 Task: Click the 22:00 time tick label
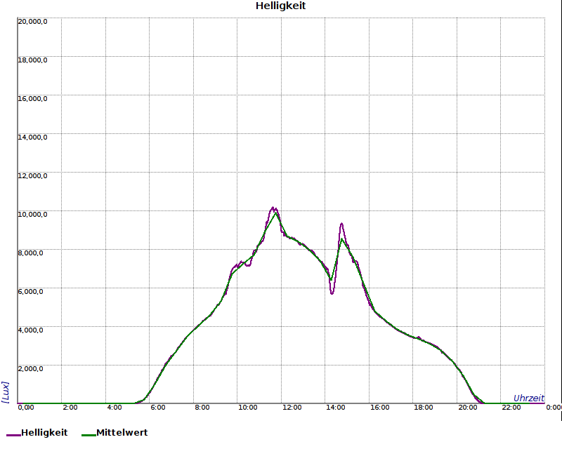click(511, 408)
